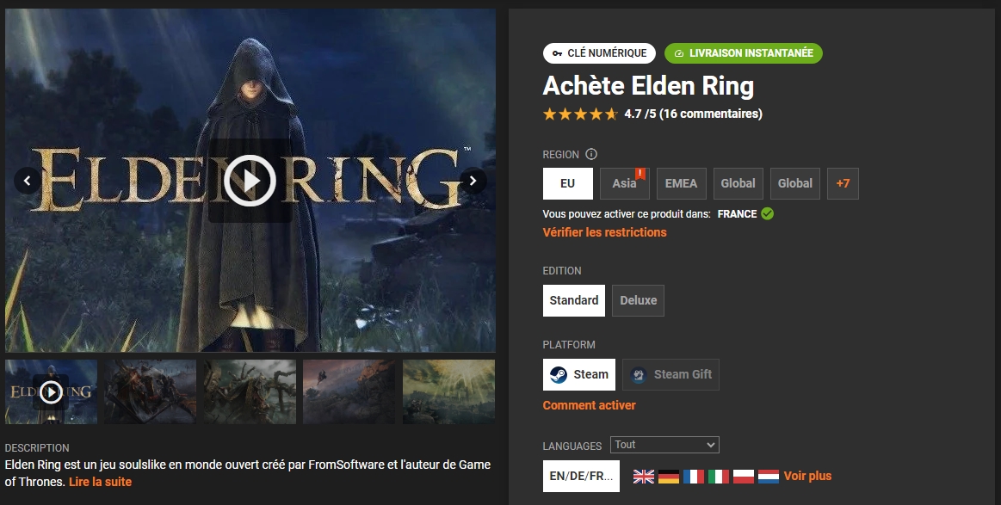Expand more regions with +7

pos(843,184)
